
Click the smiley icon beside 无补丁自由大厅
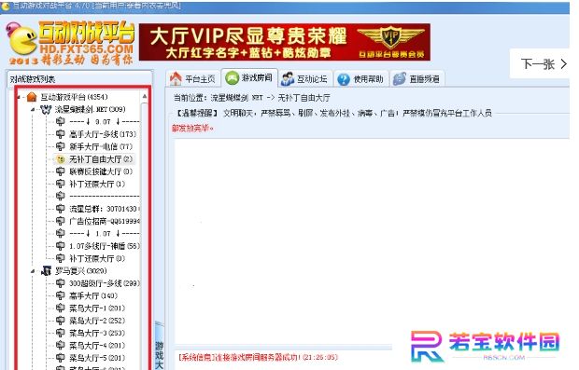61,159
